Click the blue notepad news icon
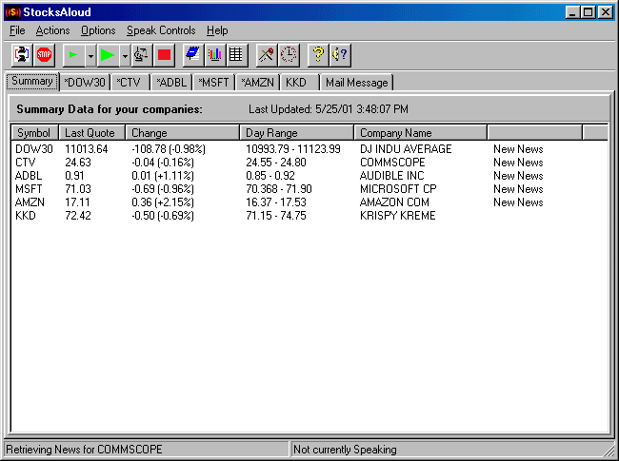Screen dimensions: 619x461 pos(193,54)
